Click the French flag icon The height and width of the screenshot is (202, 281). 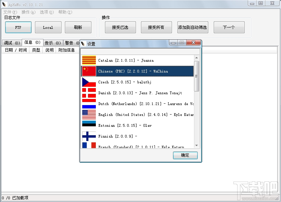(x=89, y=145)
